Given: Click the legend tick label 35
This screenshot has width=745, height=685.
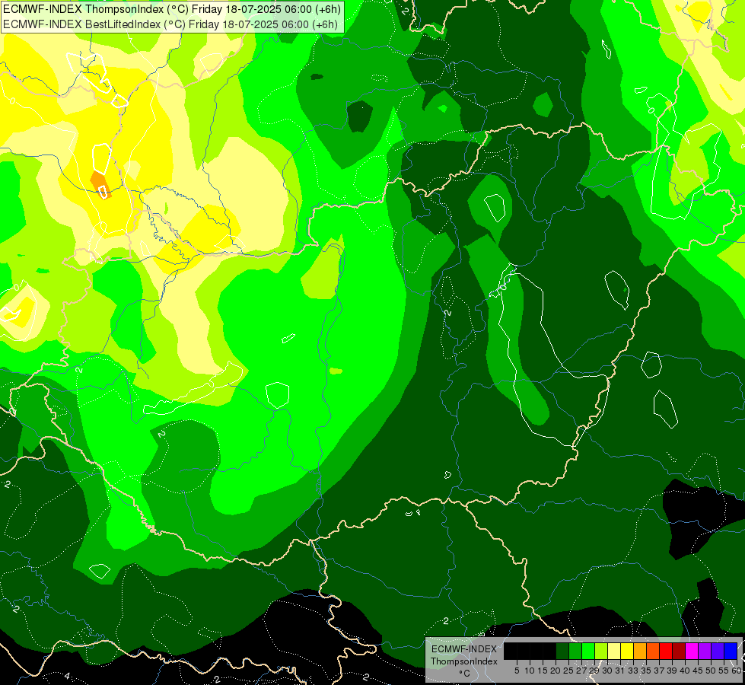Looking at the screenshot, I should pos(647,671).
